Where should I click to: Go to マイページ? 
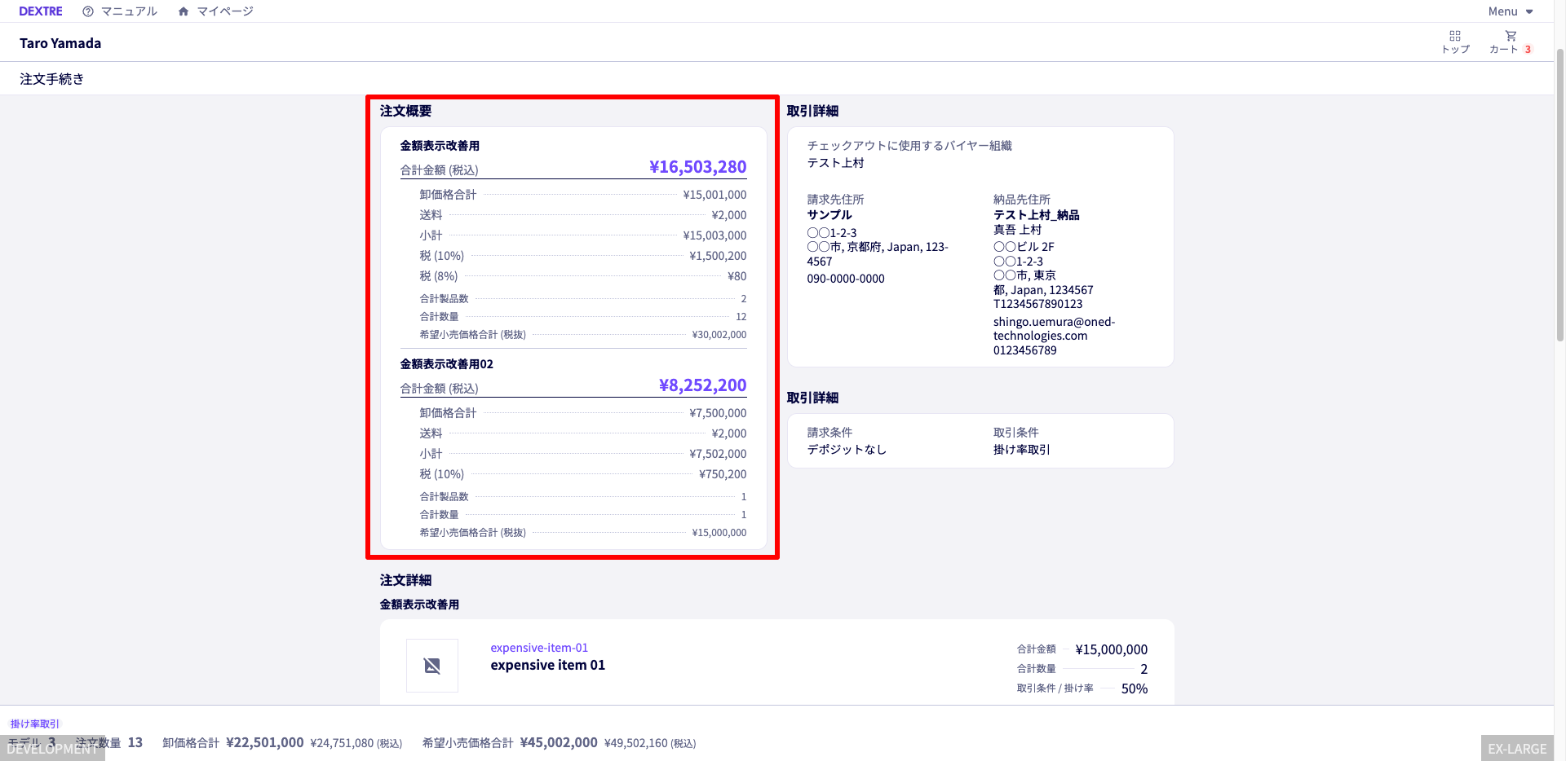click(225, 11)
